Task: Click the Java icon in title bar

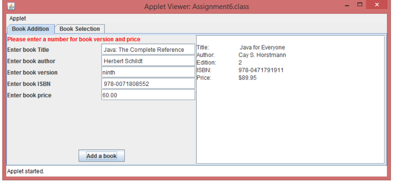Action: coord(11,6)
